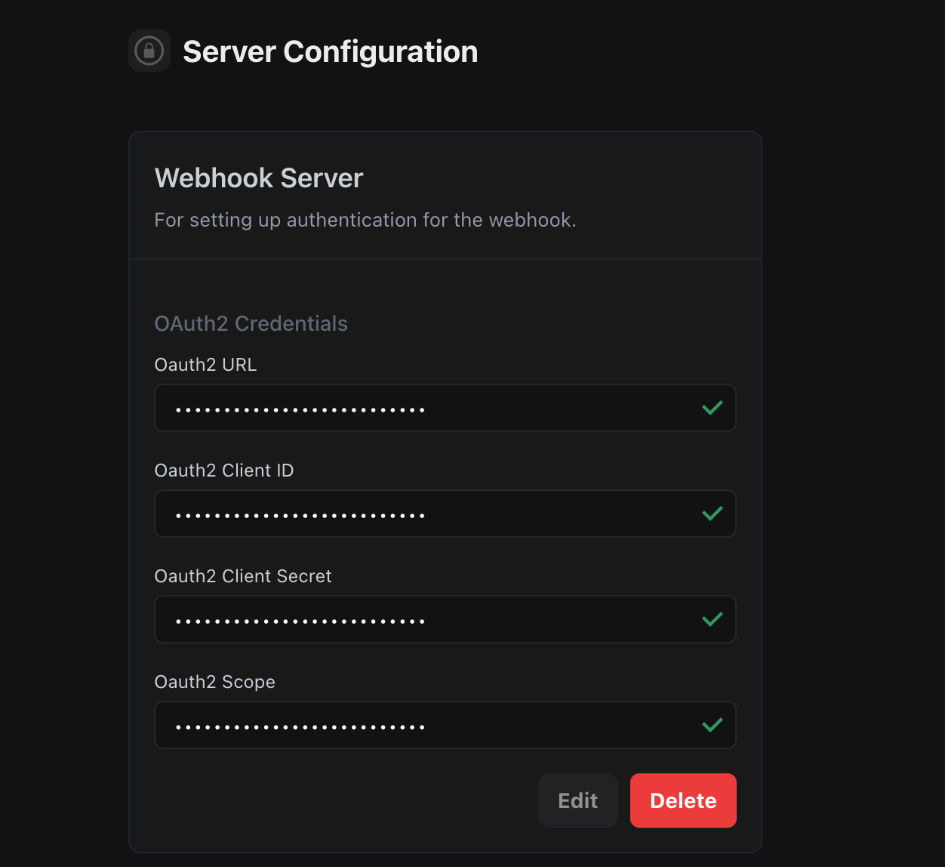This screenshot has width=945, height=867.
Task: Click the OAuth2 Credentials section label
Action: [x=251, y=323]
